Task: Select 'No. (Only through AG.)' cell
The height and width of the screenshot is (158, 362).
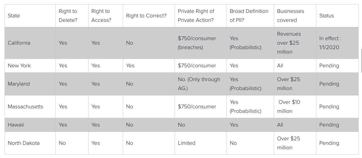Action: (201, 84)
